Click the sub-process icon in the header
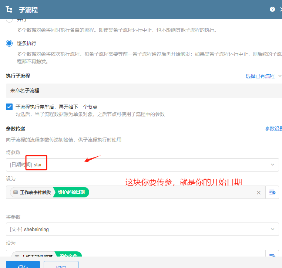282x268 pixels. tap(9, 10)
